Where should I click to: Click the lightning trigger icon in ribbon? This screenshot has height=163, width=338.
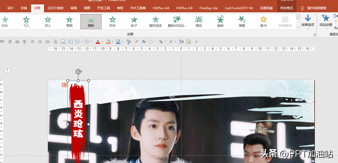point(336,22)
